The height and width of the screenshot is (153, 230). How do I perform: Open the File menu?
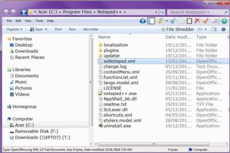click(x=9, y=21)
